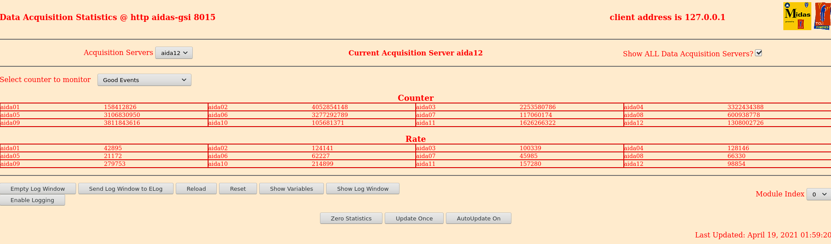The width and height of the screenshot is (831, 244).
Task: Click aida04 counter value 3322434388
Action: tap(745, 107)
